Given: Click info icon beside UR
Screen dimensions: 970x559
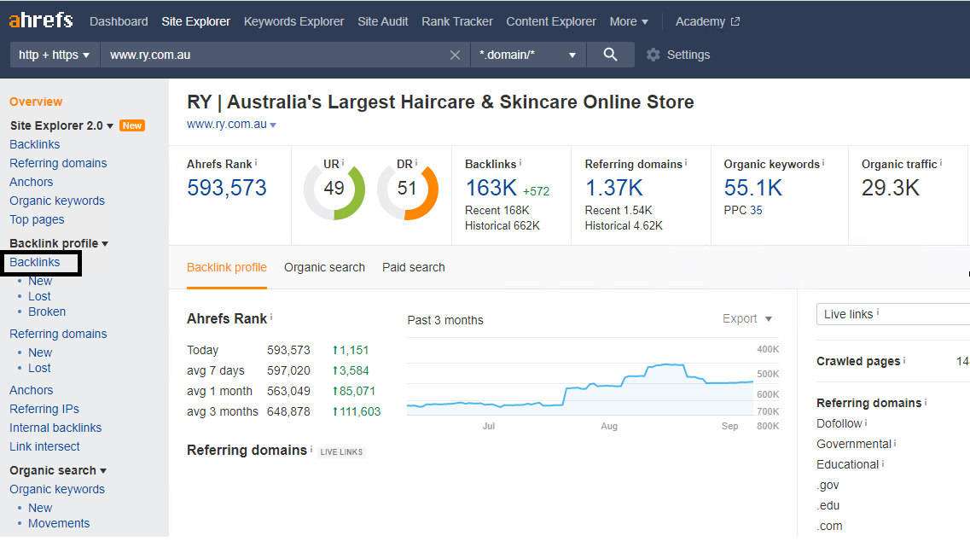Looking at the screenshot, I should pyautogui.click(x=343, y=162).
